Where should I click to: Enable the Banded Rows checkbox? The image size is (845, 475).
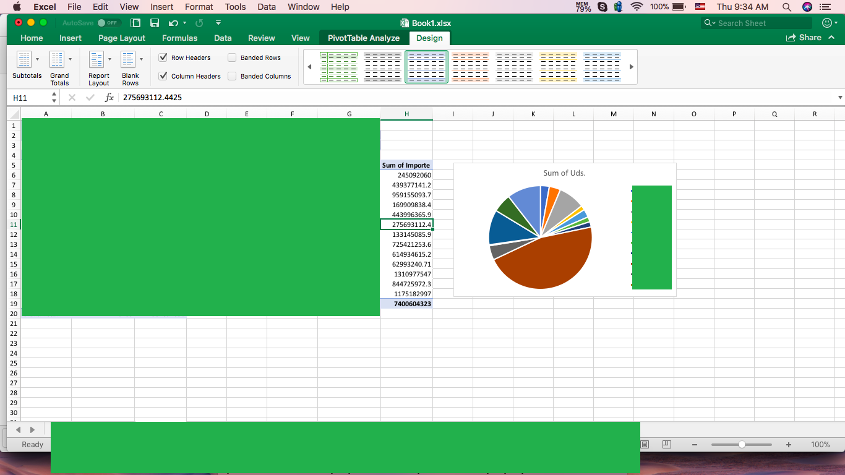click(232, 58)
